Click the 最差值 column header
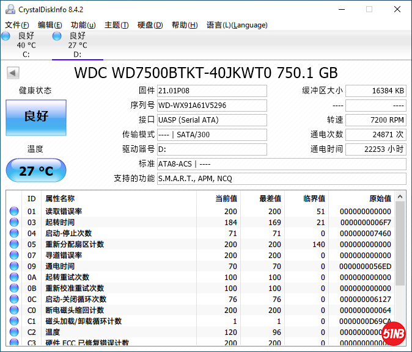Image resolution: width=412 pixels, height=352 pixels. pos(262,198)
